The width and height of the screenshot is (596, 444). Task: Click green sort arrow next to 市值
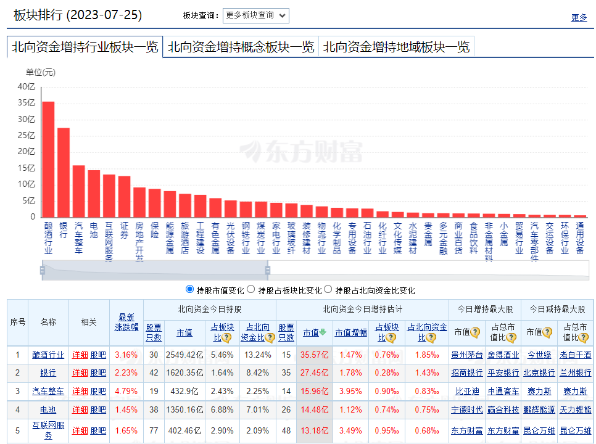[x=323, y=332]
